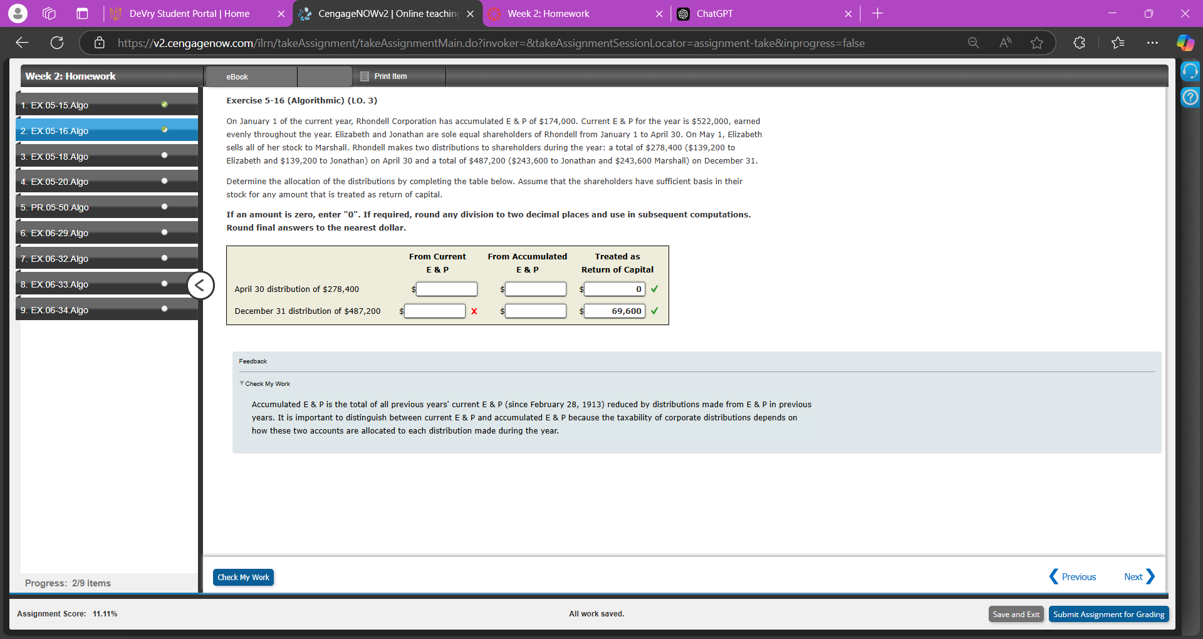Go to Next question
1203x639 pixels.
(x=1139, y=576)
